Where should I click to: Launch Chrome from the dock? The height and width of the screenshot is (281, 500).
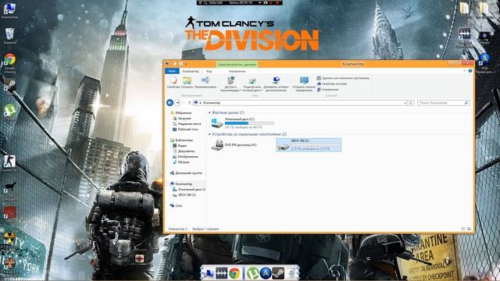pyautogui.click(x=234, y=273)
